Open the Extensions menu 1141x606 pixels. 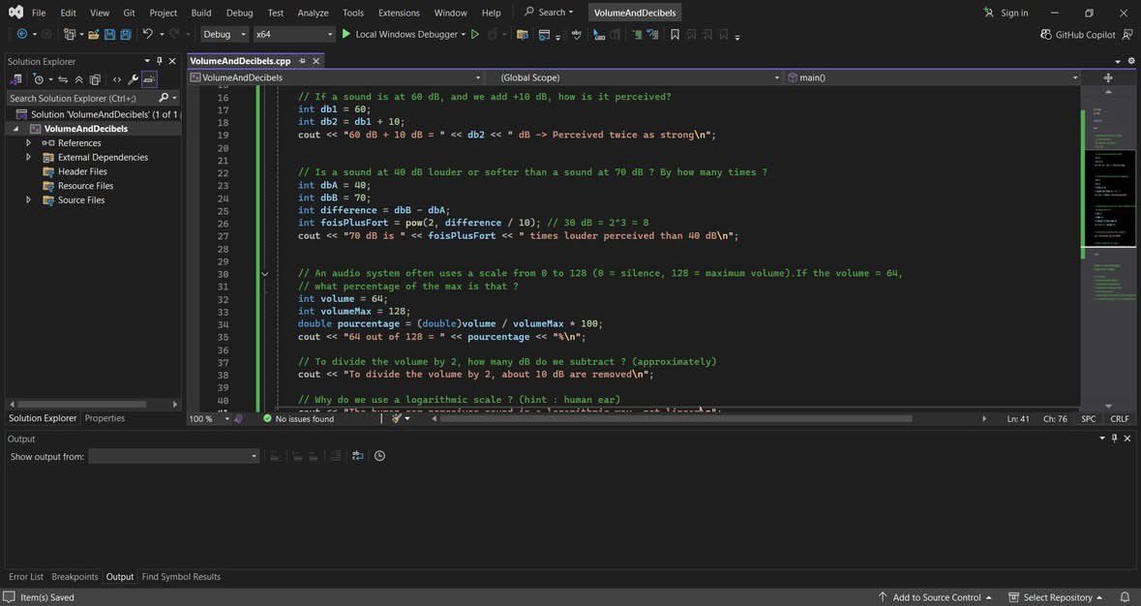pyautogui.click(x=399, y=13)
